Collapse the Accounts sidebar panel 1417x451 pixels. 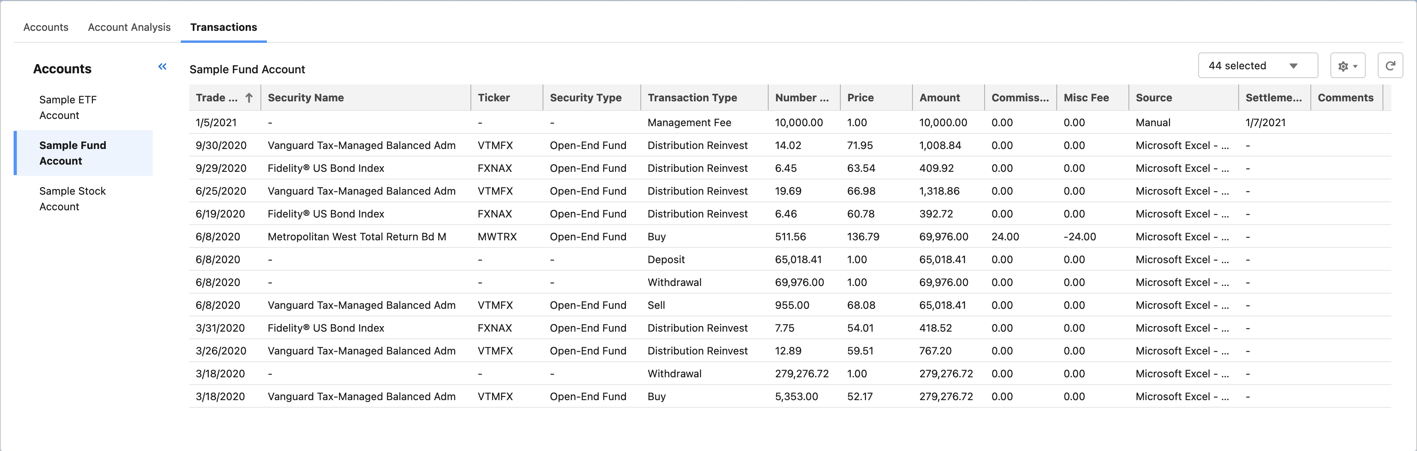click(x=162, y=66)
